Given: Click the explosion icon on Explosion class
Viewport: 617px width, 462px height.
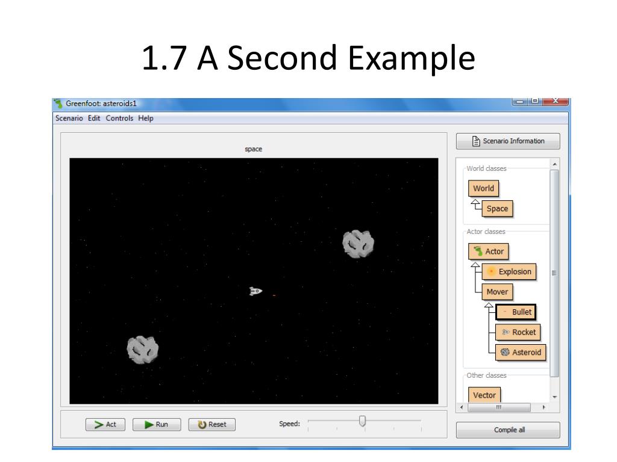Looking at the screenshot, I should (491, 271).
